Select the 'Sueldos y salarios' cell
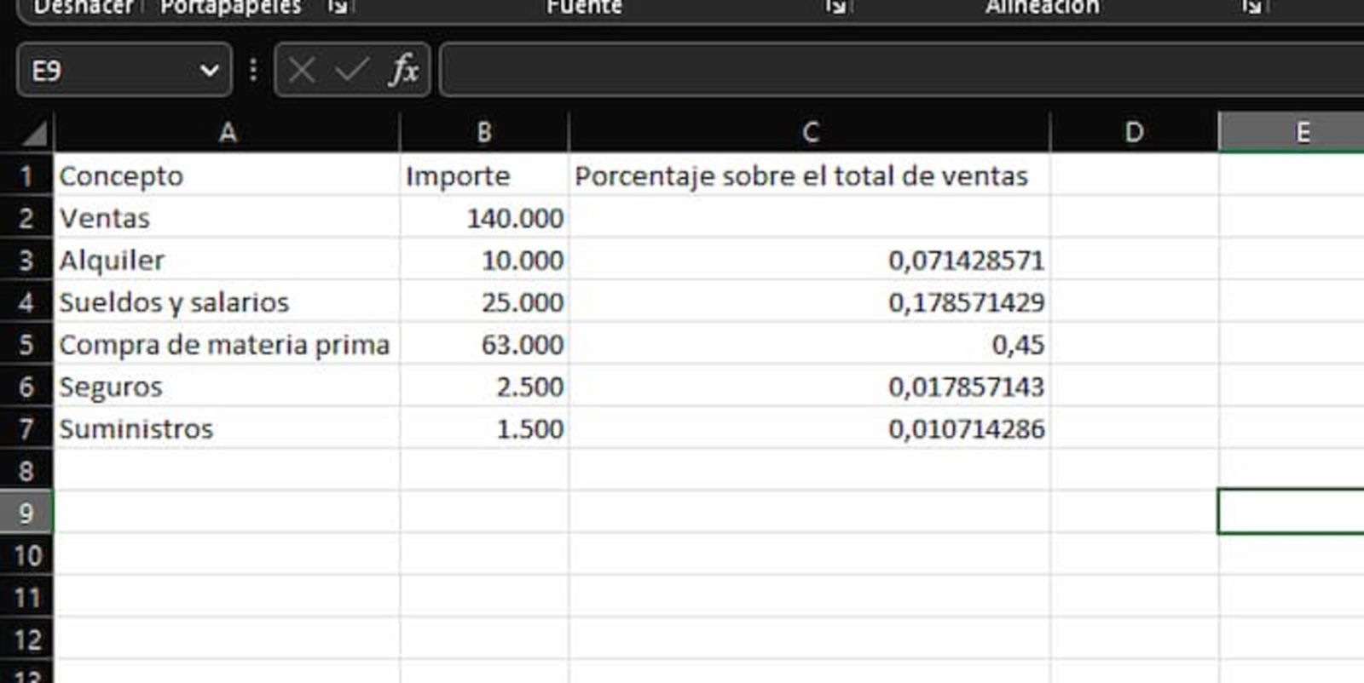This screenshot has width=1364, height=683. [227, 302]
